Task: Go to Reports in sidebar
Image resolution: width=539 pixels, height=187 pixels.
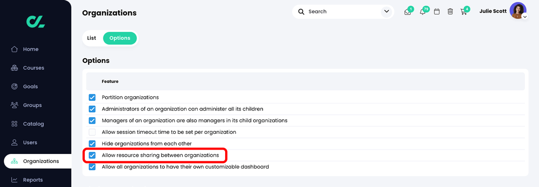Action: click(x=33, y=180)
